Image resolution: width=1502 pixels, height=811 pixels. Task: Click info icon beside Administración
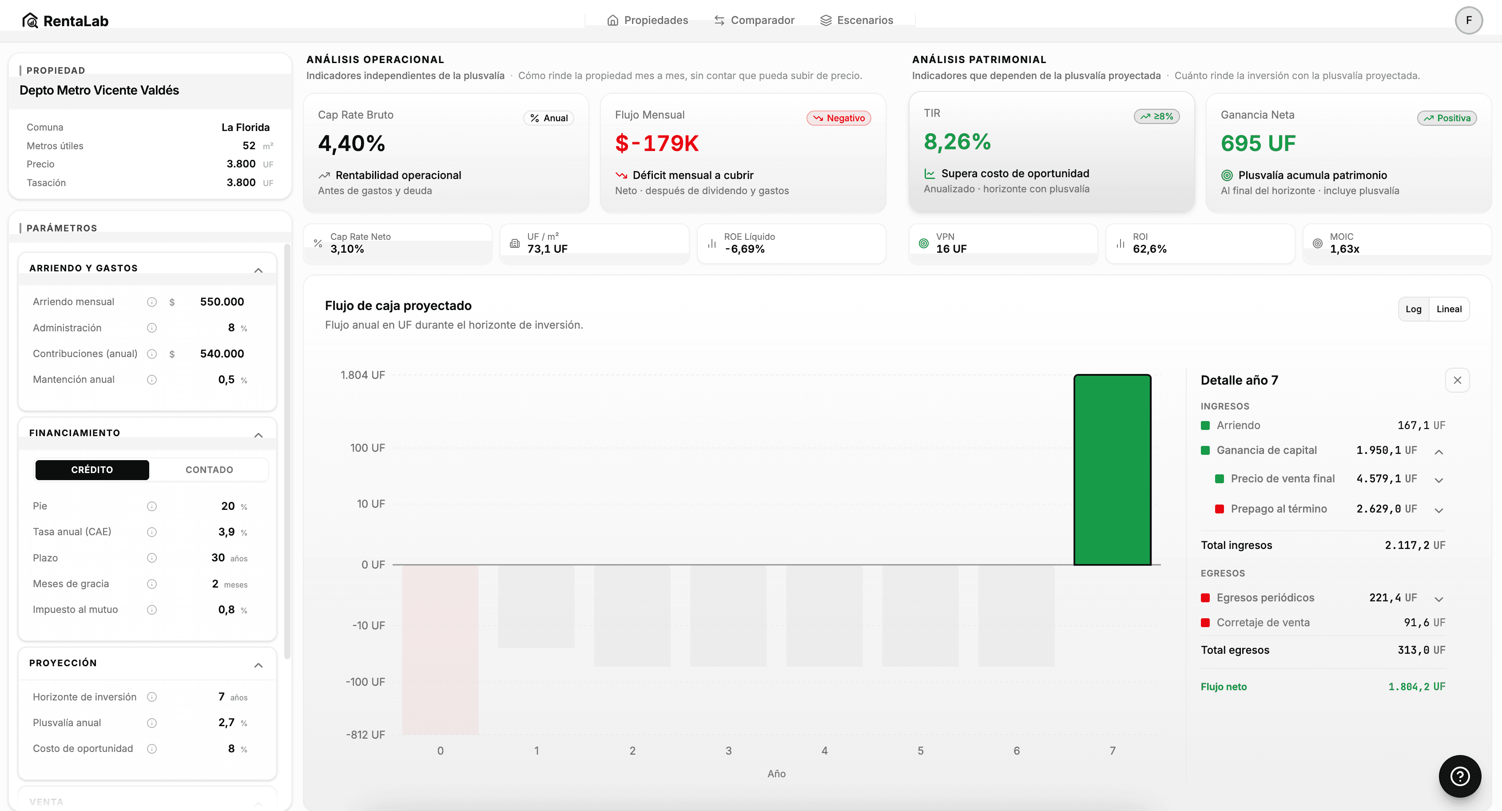coord(151,328)
